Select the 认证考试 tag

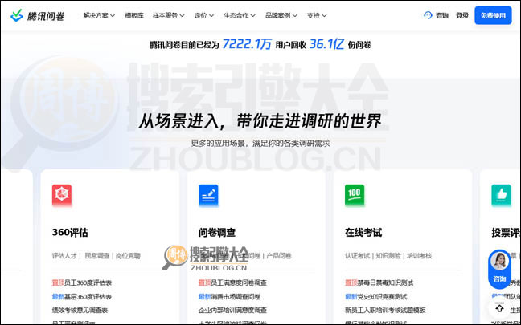(x=357, y=256)
